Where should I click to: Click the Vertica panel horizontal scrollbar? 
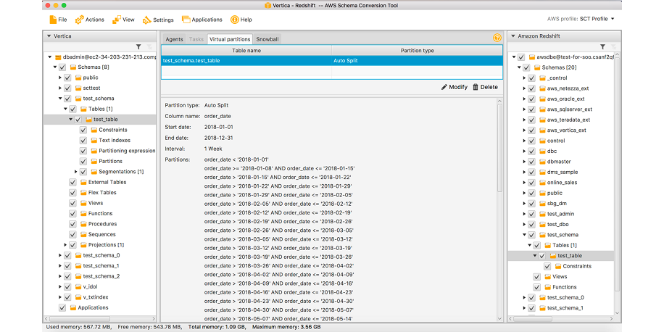click(80, 318)
